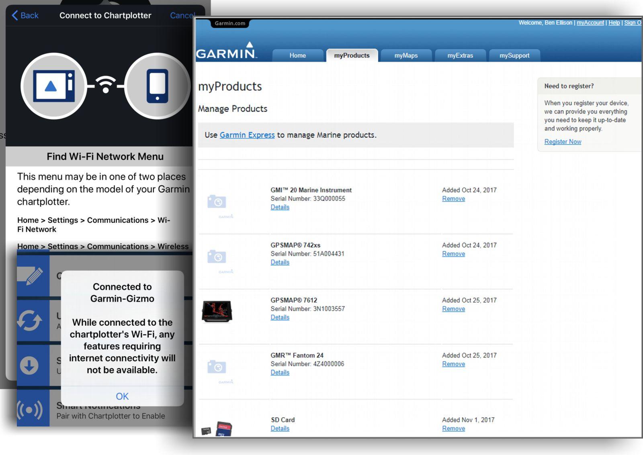Click the Serial Number 4Z4000006 text
The width and height of the screenshot is (643, 455).
307,363
